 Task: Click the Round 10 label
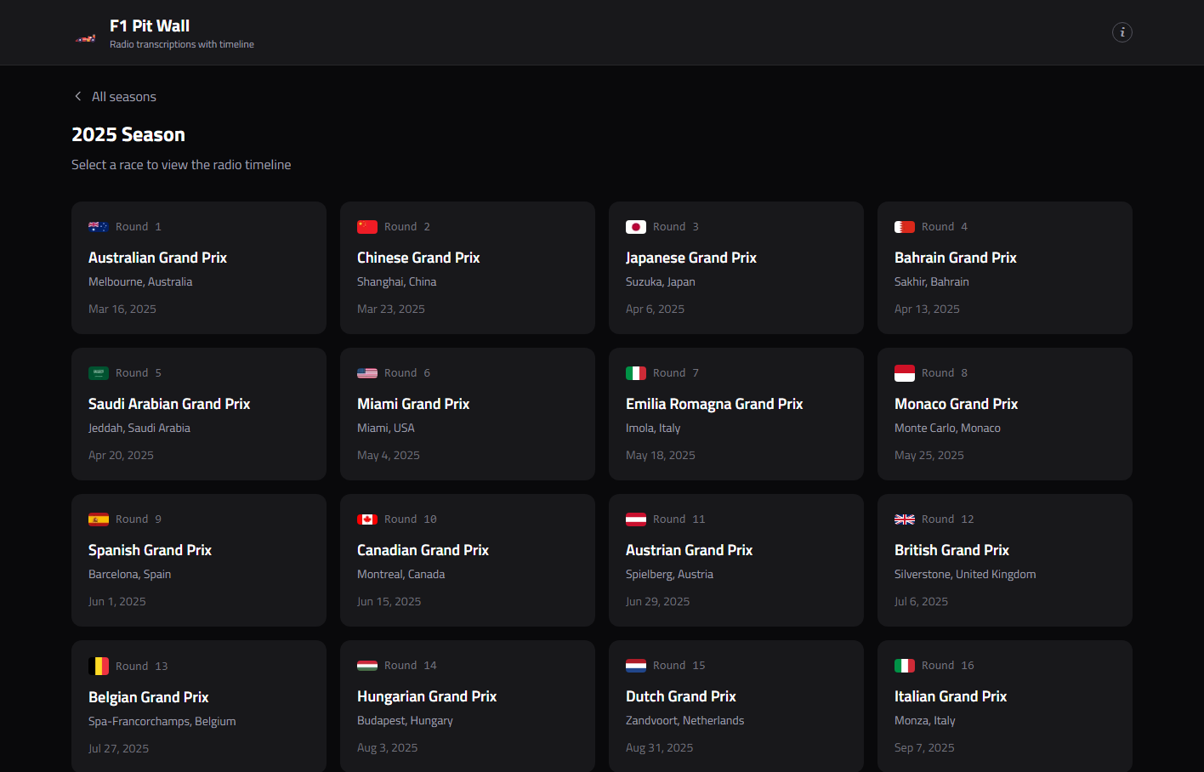(x=411, y=519)
